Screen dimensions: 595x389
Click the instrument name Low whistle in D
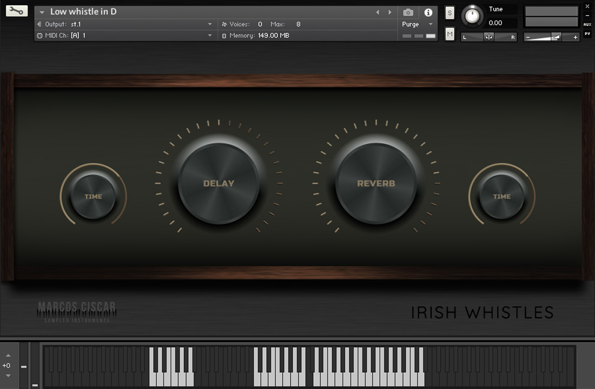pos(83,12)
